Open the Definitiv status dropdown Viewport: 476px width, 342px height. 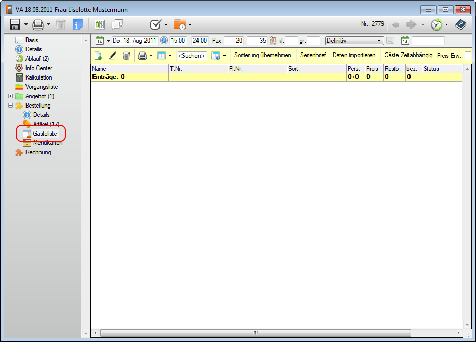point(379,41)
